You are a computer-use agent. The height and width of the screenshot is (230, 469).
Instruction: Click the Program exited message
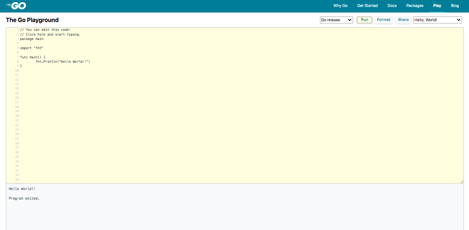pyautogui.click(x=24, y=198)
